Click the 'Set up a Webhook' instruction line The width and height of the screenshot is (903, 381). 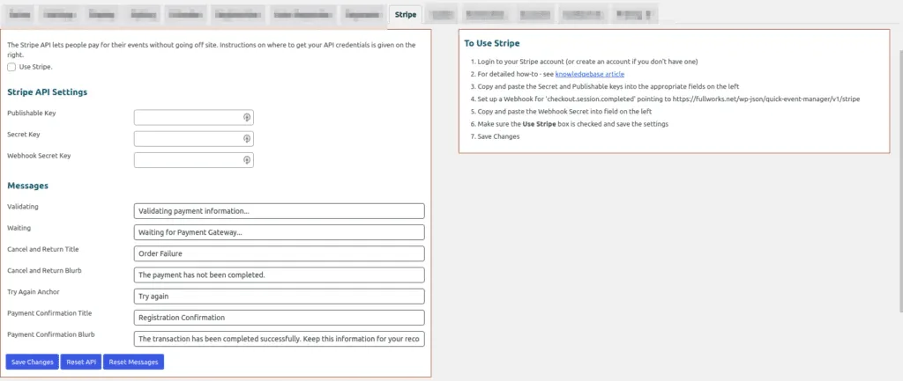668,99
